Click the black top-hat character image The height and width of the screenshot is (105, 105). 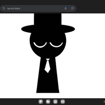(x=48, y=53)
